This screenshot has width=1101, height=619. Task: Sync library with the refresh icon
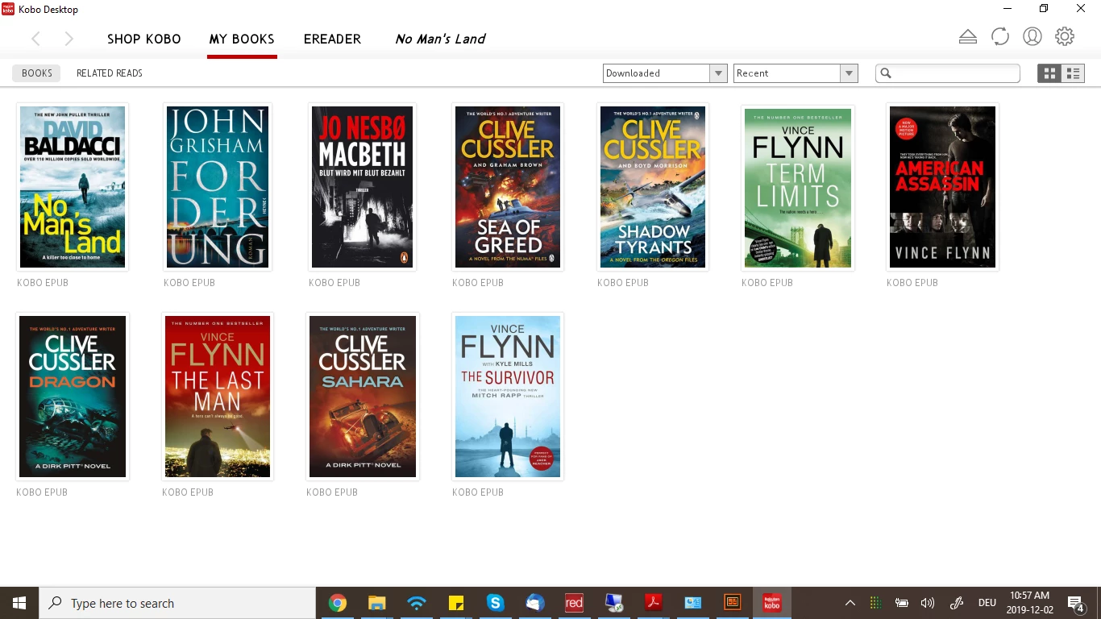[x=1000, y=37]
